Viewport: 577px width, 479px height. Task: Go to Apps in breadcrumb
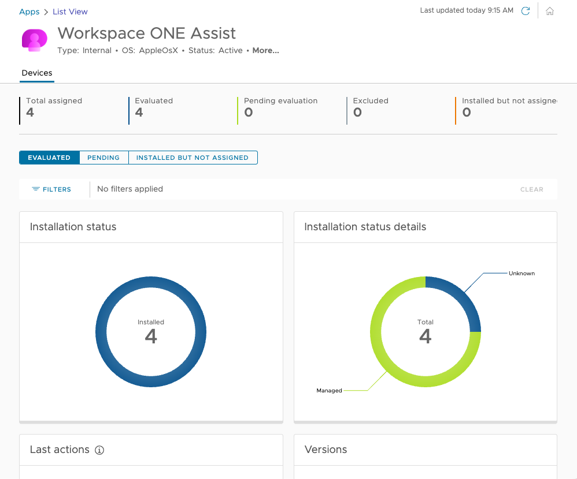click(29, 12)
